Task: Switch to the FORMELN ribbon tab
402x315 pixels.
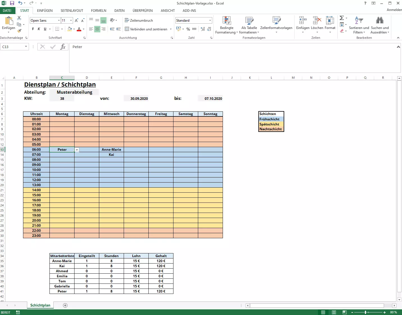Action: 98,11
